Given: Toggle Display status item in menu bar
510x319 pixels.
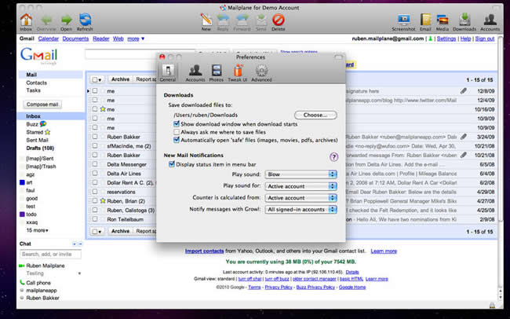Looking at the screenshot, I should (172, 164).
